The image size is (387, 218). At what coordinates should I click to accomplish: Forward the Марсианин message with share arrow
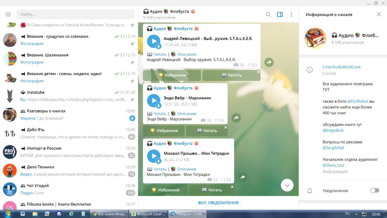tap(236, 118)
